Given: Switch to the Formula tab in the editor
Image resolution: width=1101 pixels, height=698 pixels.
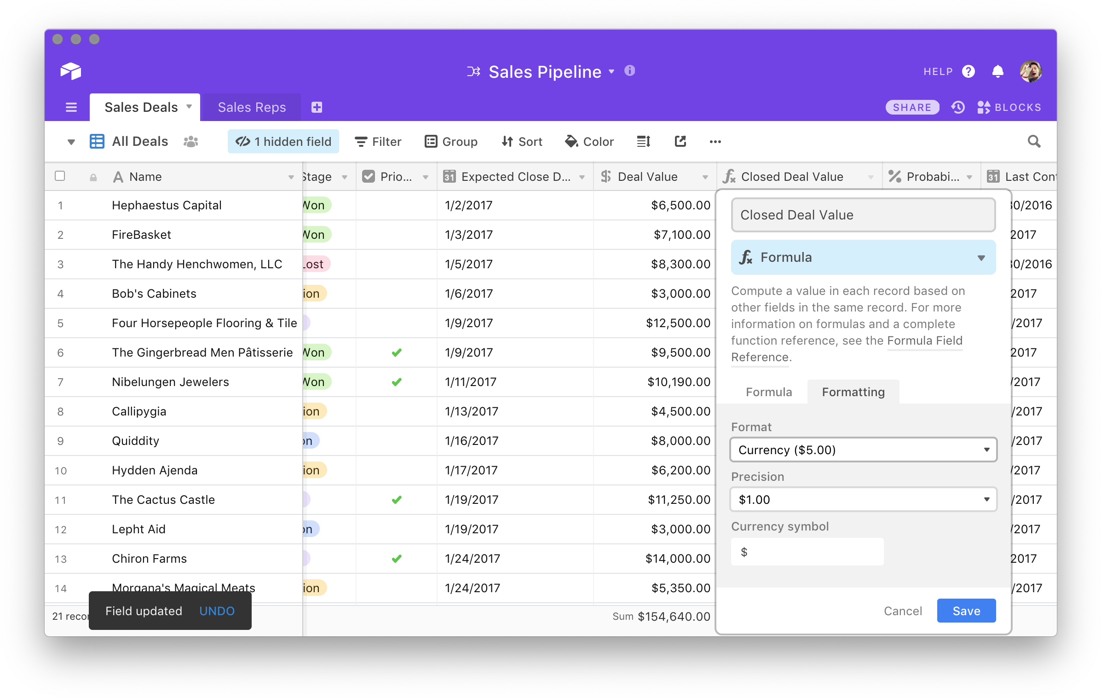Looking at the screenshot, I should [768, 392].
